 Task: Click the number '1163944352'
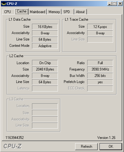pos(15,138)
